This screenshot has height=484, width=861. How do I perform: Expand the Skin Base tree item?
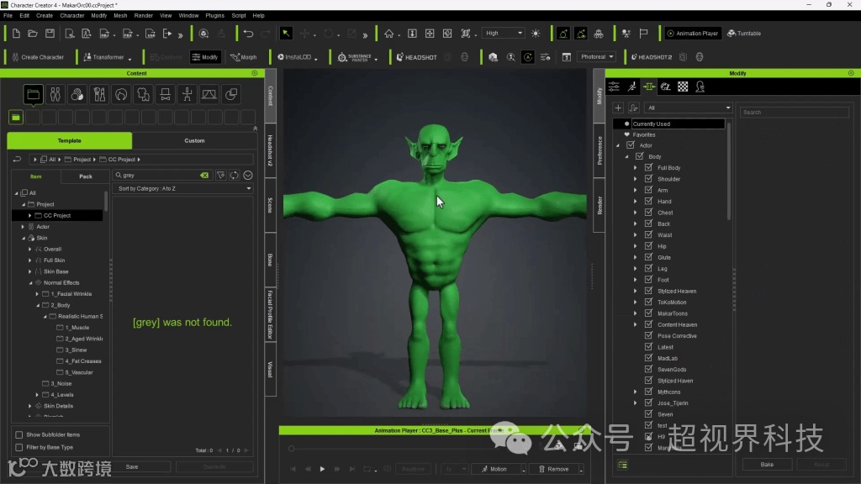click(31, 271)
